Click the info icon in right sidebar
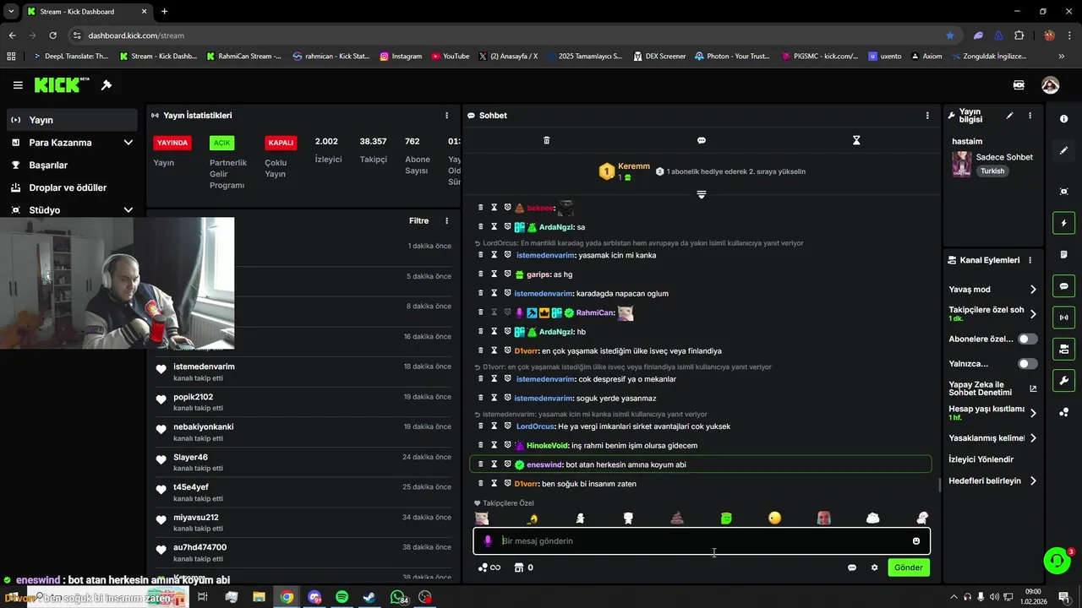This screenshot has width=1082, height=608. (1063, 119)
